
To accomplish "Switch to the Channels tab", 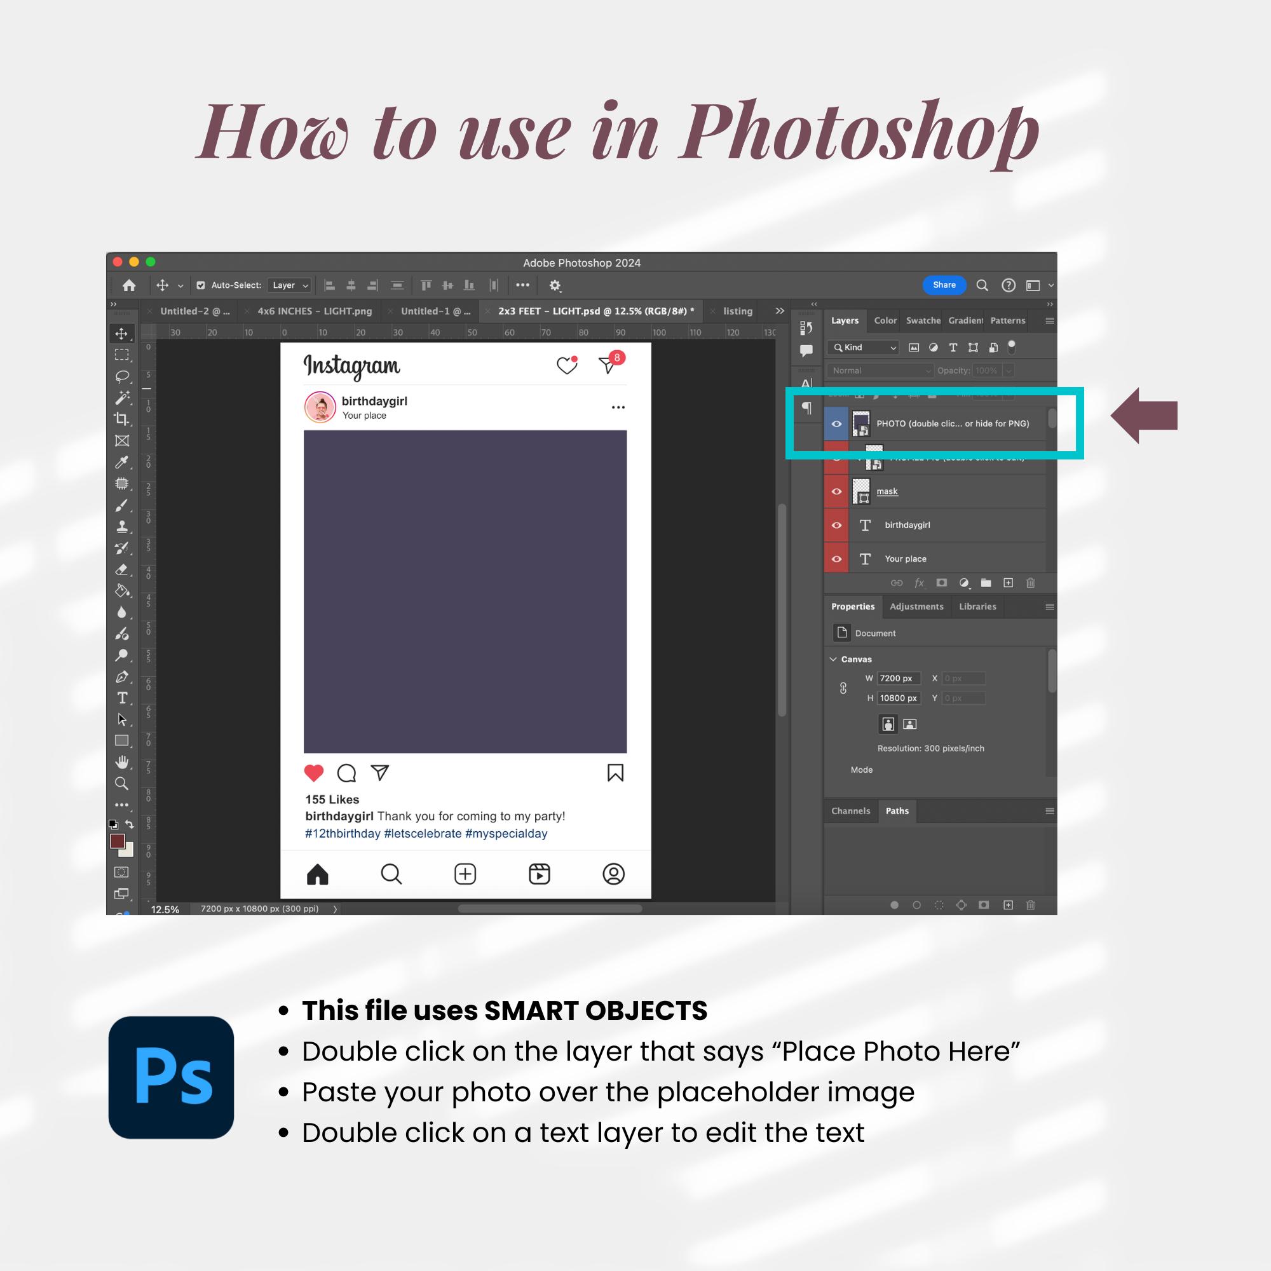I will click(x=851, y=810).
